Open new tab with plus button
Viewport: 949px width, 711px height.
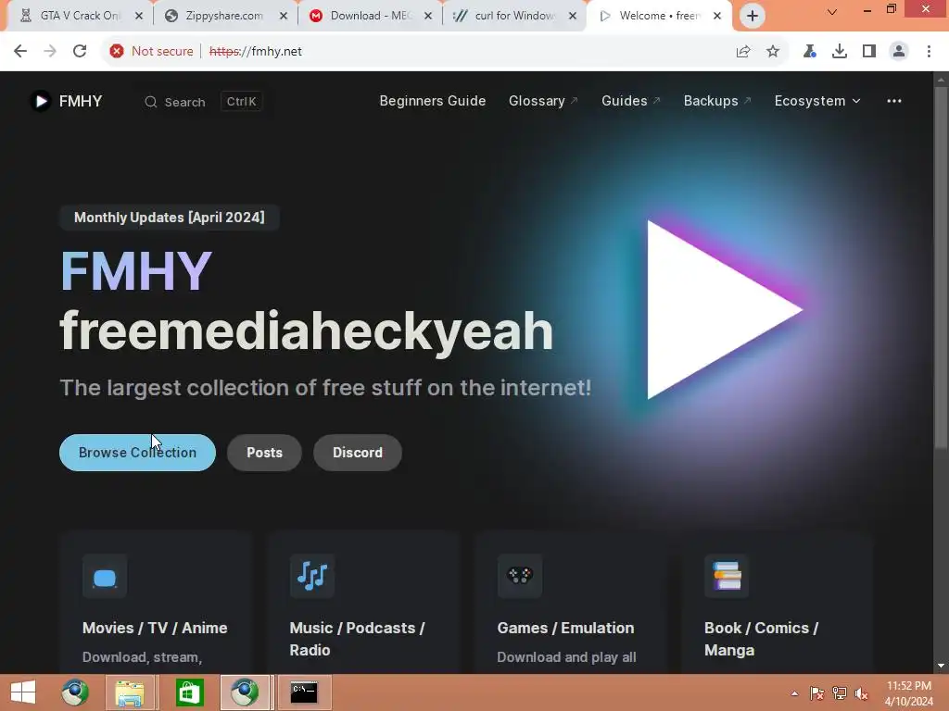click(753, 16)
